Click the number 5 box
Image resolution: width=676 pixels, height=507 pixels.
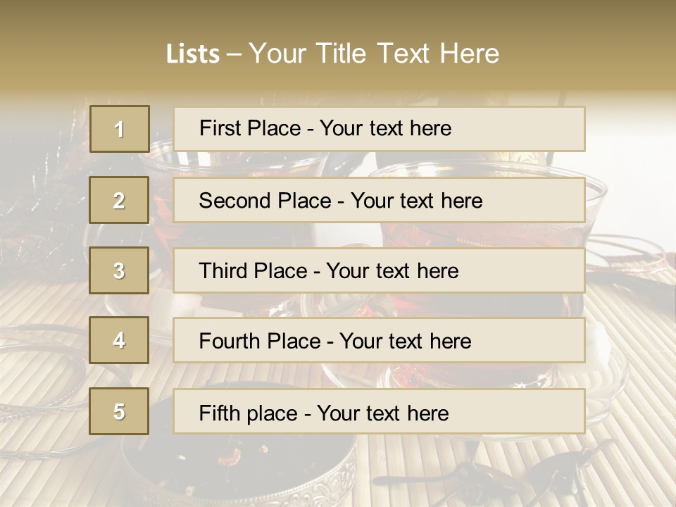tap(119, 411)
